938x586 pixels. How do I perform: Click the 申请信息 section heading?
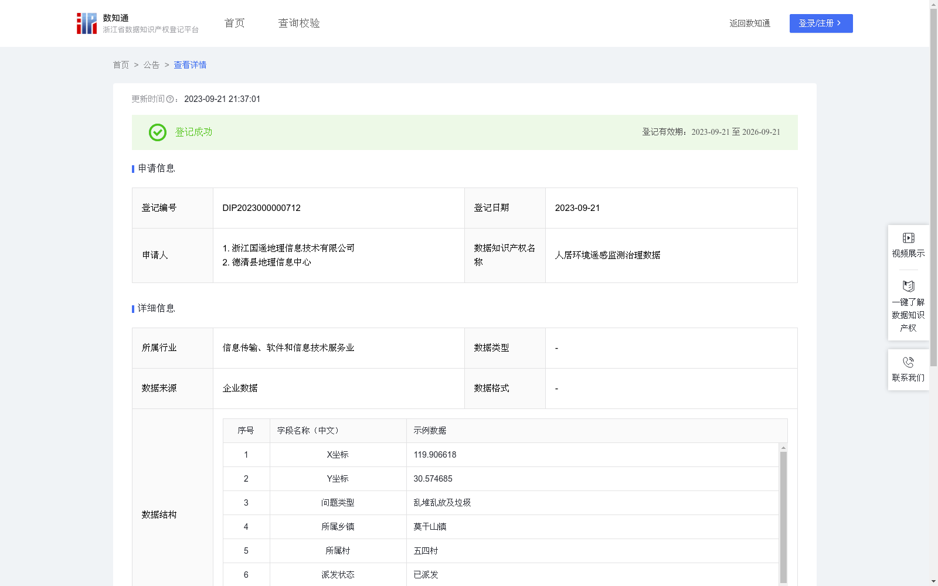pyautogui.click(x=156, y=169)
